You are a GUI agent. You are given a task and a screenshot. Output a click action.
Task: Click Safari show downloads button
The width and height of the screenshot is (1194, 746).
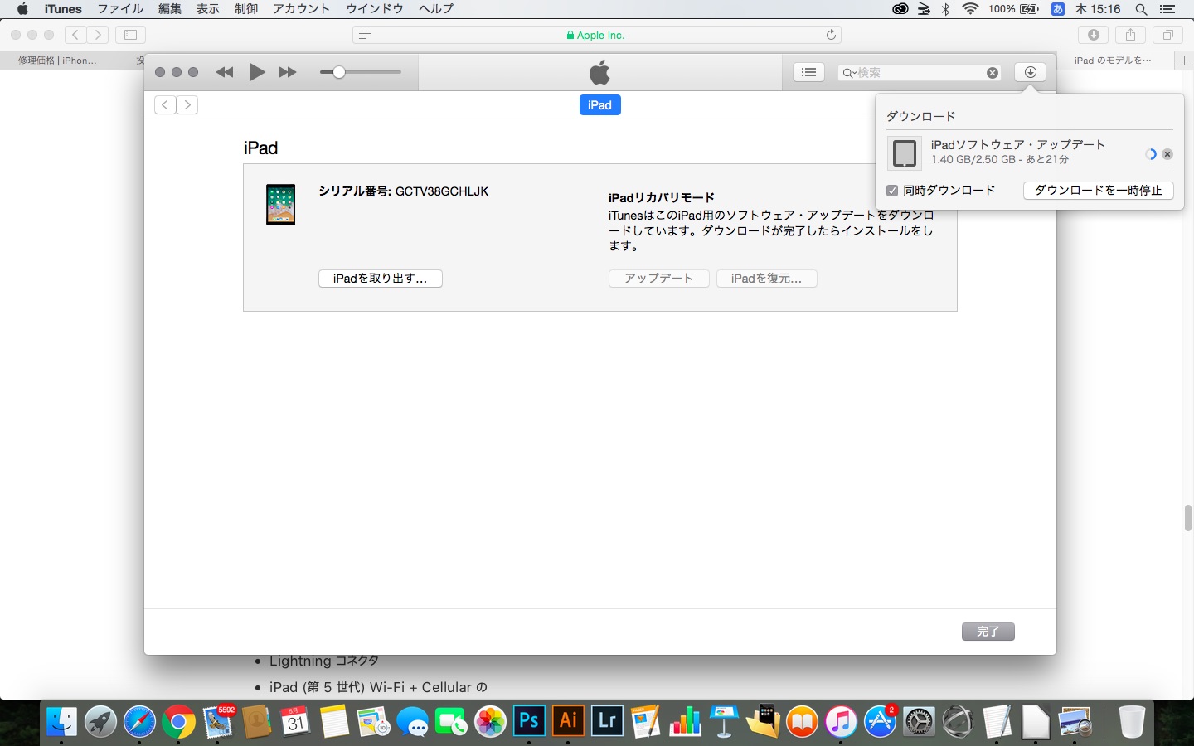pyautogui.click(x=1094, y=35)
